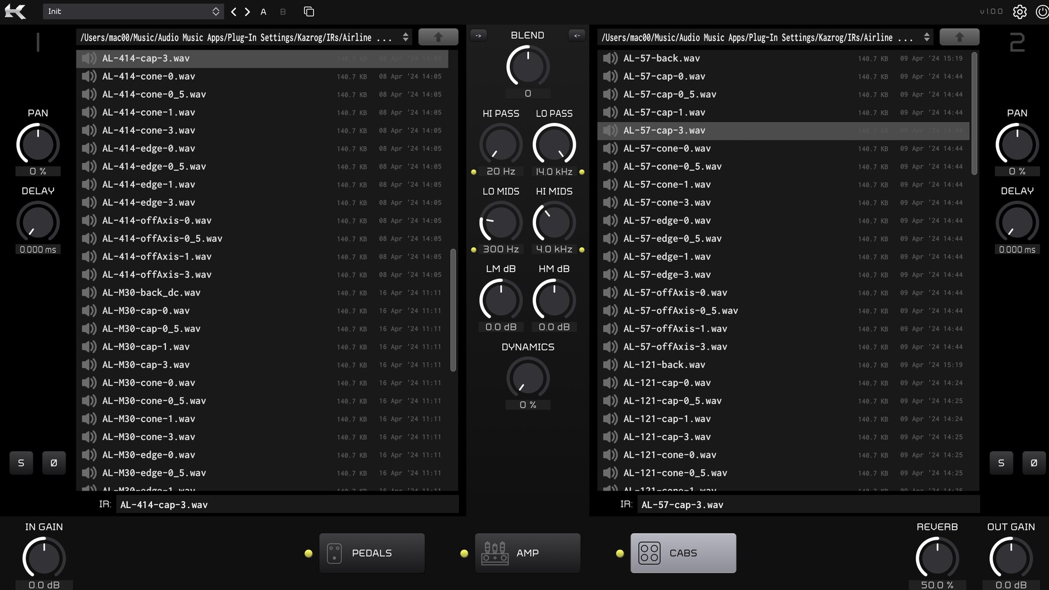This screenshot has width=1049, height=590.
Task: Switch to the PEDALS tab
Action: click(372, 553)
